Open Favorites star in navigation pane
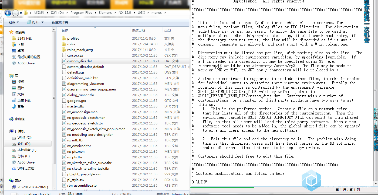 pos(11,32)
